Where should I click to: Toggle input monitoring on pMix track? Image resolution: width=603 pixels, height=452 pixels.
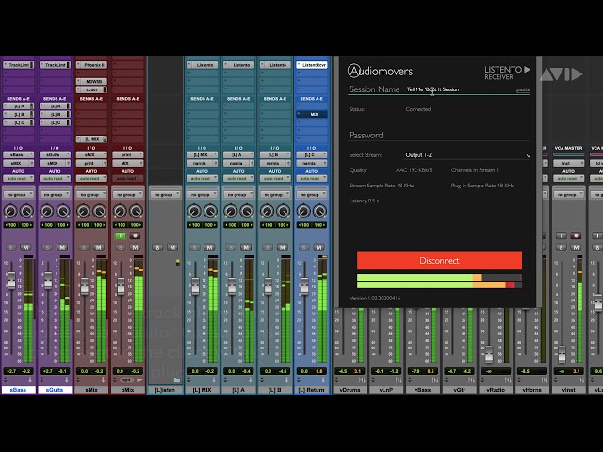pos(121,235)
